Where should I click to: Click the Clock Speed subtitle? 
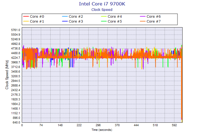(102, 10)
